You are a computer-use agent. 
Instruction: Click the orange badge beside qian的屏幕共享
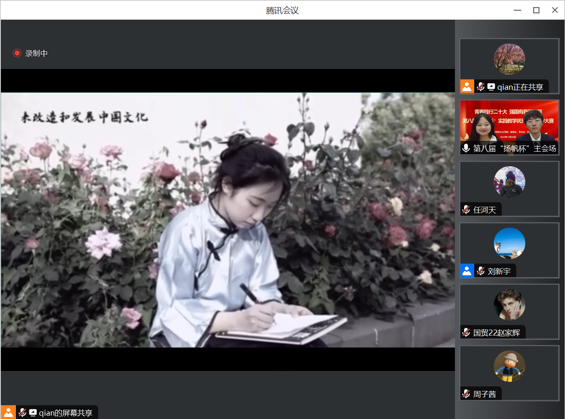pyautogui.click(x=9, y=412)
